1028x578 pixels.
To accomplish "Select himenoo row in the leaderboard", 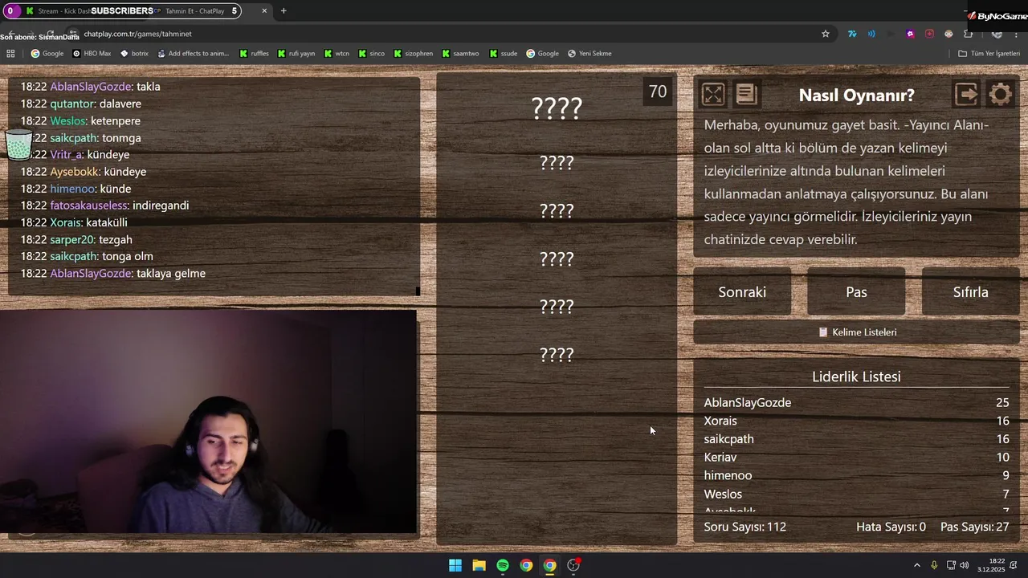I will (x=856, y=476).
